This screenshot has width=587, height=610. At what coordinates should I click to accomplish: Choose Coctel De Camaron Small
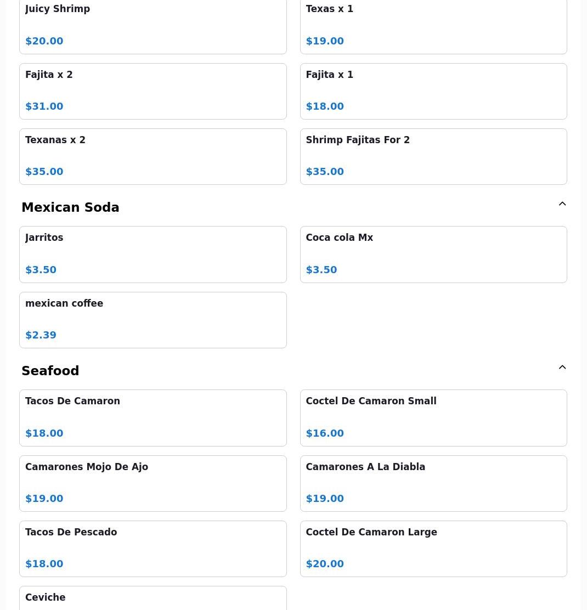click(433, 417)
